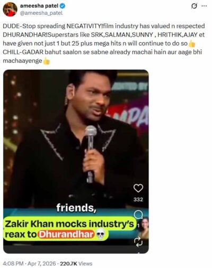Screen dimensions: 212x268
Task: Open the three-dot more options menu
Action: pos(204,6)
